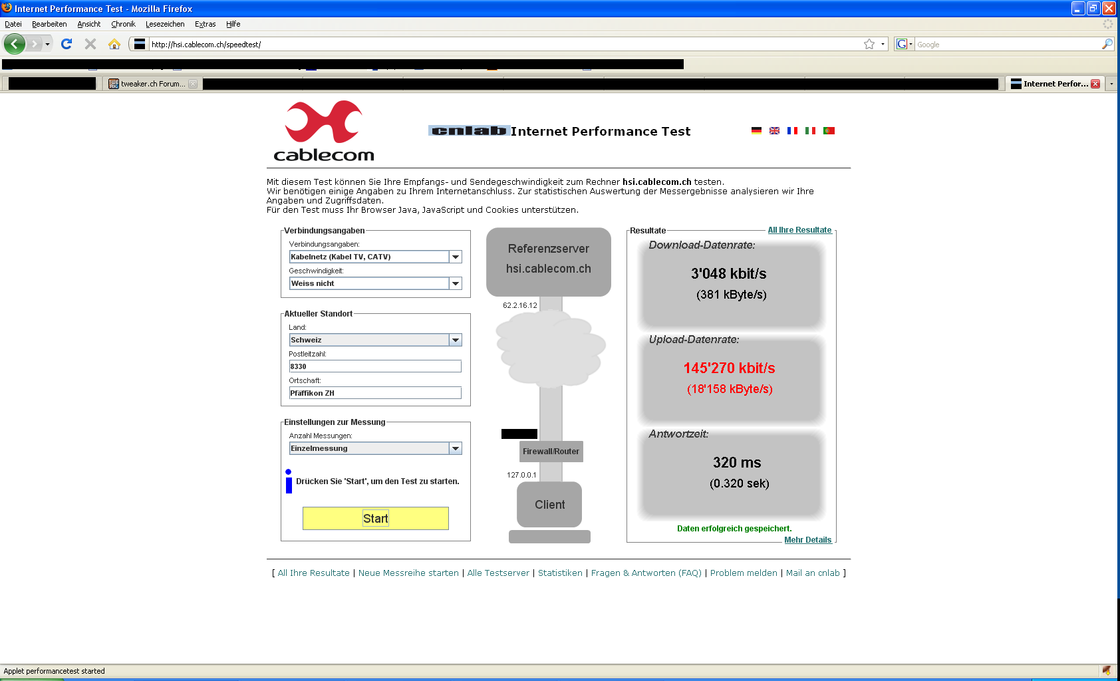
Task: Open the 'Mehr Details' link
Action: (807, 540)
